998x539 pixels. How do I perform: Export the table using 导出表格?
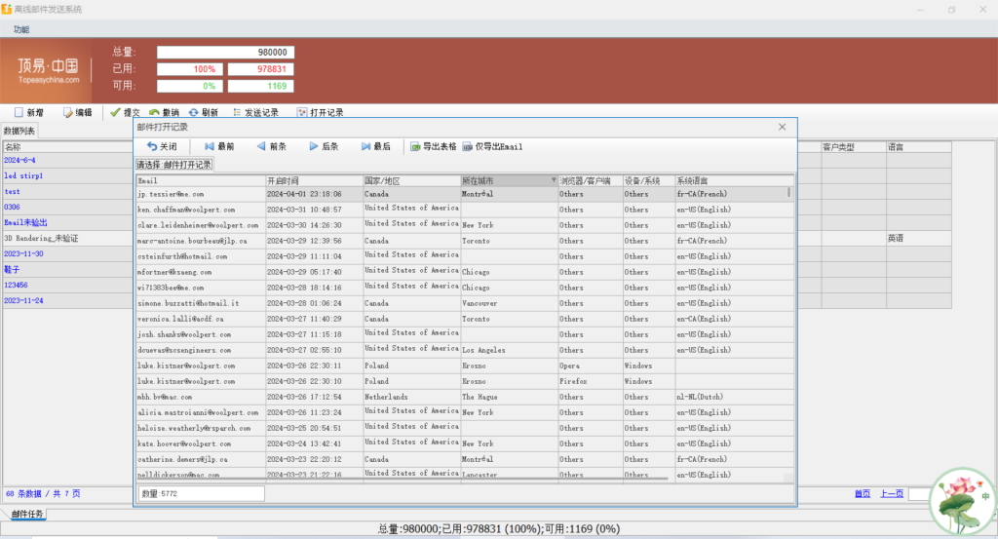(x=433, y=146)
